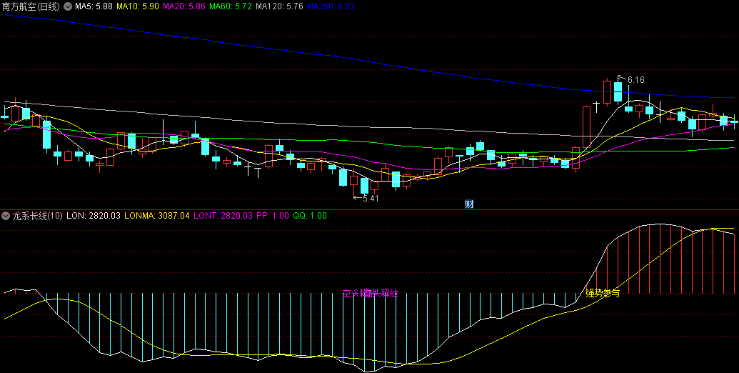Click the QQ: 1.00 value
The image size is (739, 373).
[310, 216]
